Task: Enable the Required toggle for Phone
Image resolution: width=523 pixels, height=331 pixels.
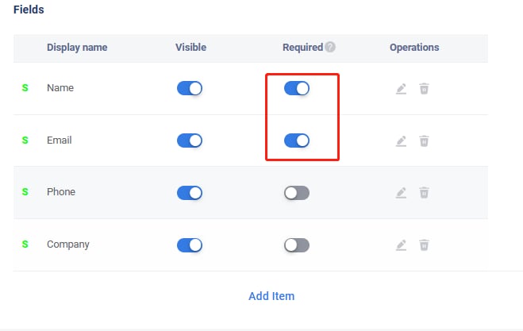Action: click(x=297, y=193)
